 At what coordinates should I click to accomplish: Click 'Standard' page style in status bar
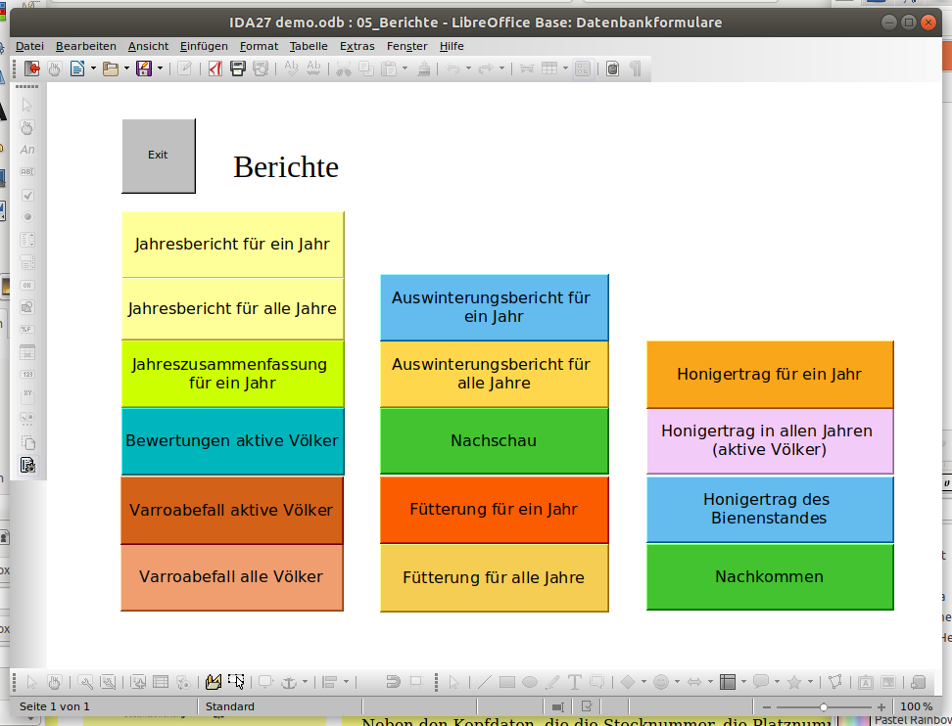[x=229, y=706]
